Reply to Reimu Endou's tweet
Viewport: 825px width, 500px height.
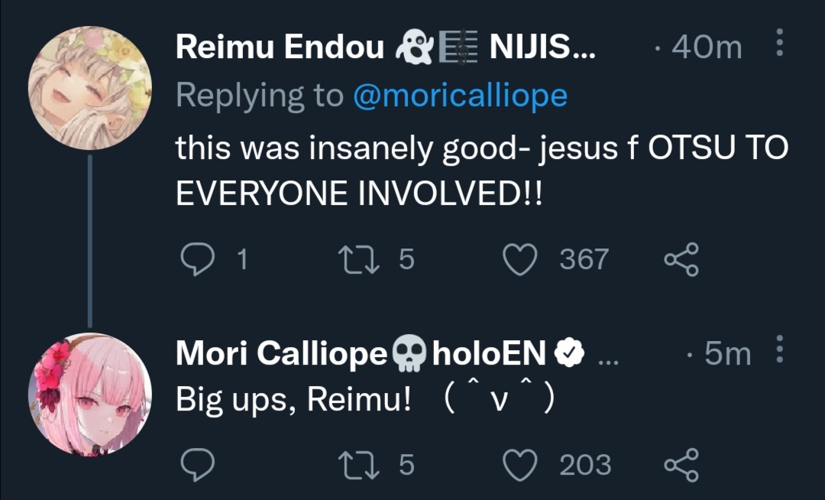[x=196, y=260]
